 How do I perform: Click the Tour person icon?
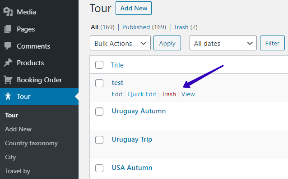click(x=8, y=96)
